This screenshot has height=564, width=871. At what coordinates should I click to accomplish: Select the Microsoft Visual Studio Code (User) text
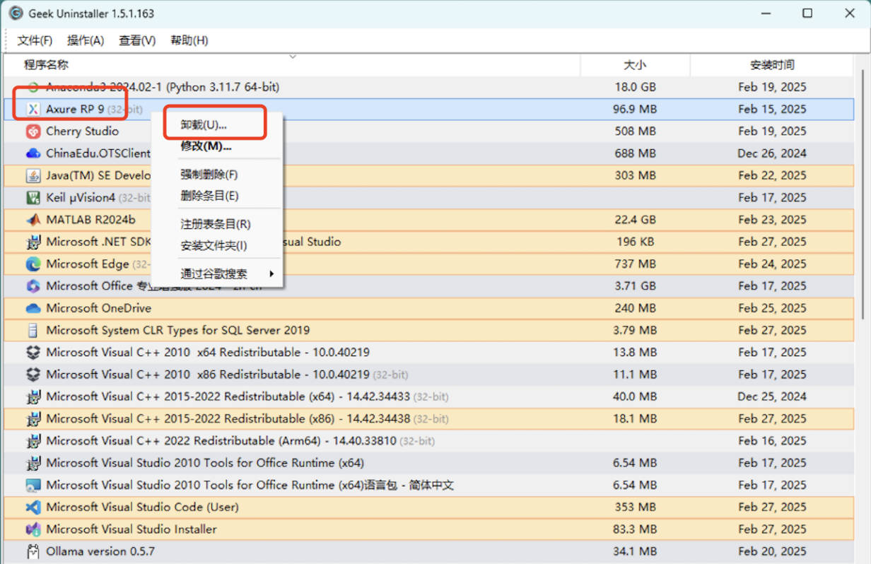click(x=142, y=507)
